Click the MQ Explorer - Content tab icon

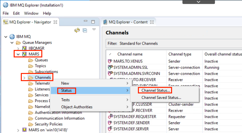point(105,22)
